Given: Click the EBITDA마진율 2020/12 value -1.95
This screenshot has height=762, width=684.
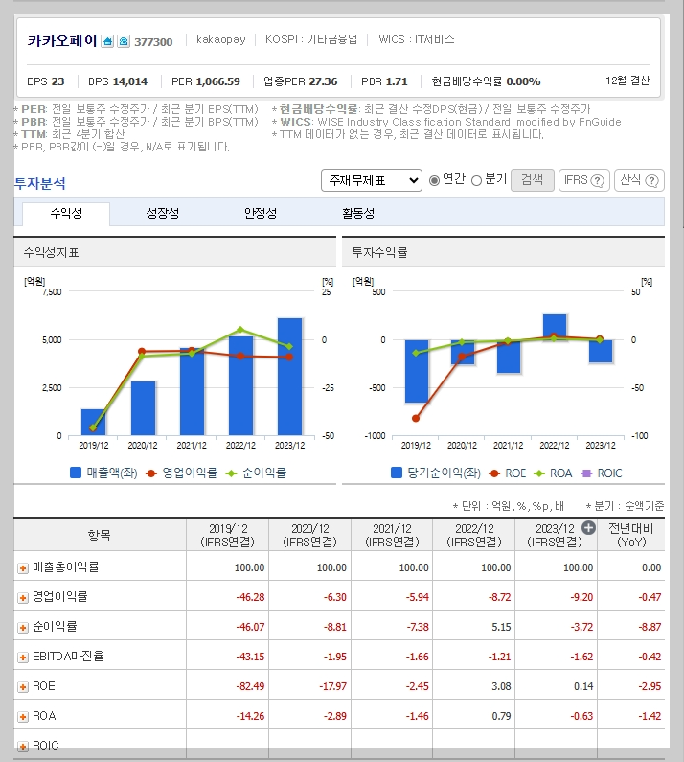Looking at the screenshot, I should [335, 657].
